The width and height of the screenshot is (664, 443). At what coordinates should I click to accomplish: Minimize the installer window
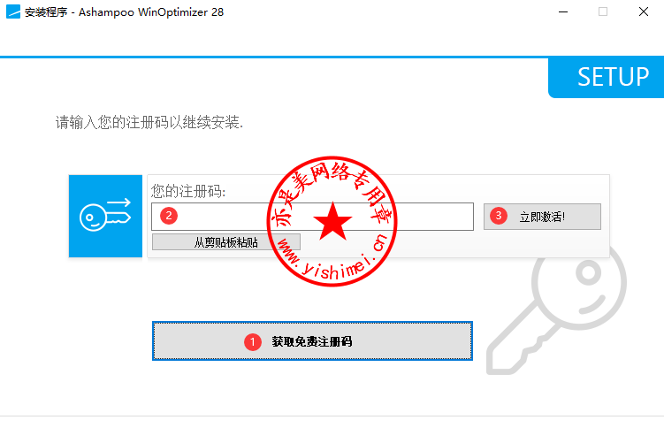[563, 11]
